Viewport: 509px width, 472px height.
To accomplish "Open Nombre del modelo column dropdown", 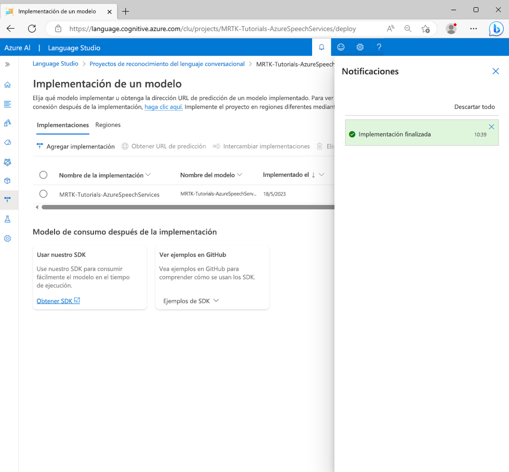I will [239, 175].
